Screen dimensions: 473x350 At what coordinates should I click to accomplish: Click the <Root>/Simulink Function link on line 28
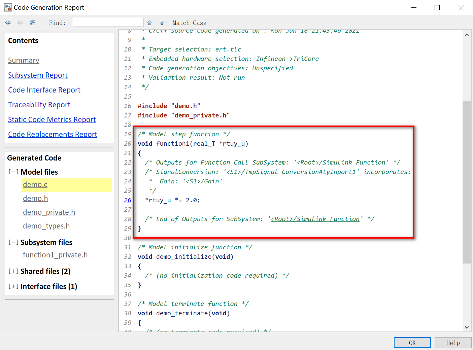point(315,219)
